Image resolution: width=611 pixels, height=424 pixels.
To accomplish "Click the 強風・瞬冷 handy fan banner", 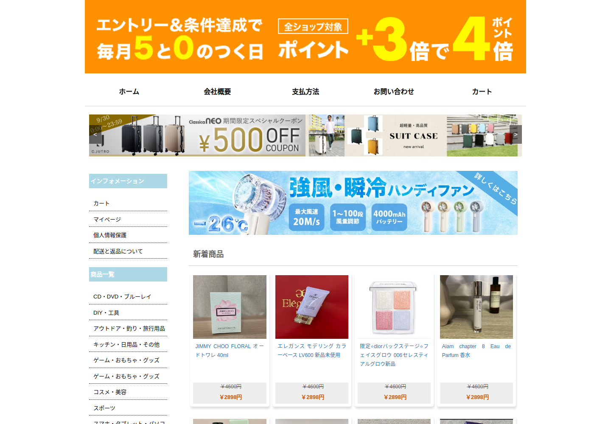I will coord(353,203).
